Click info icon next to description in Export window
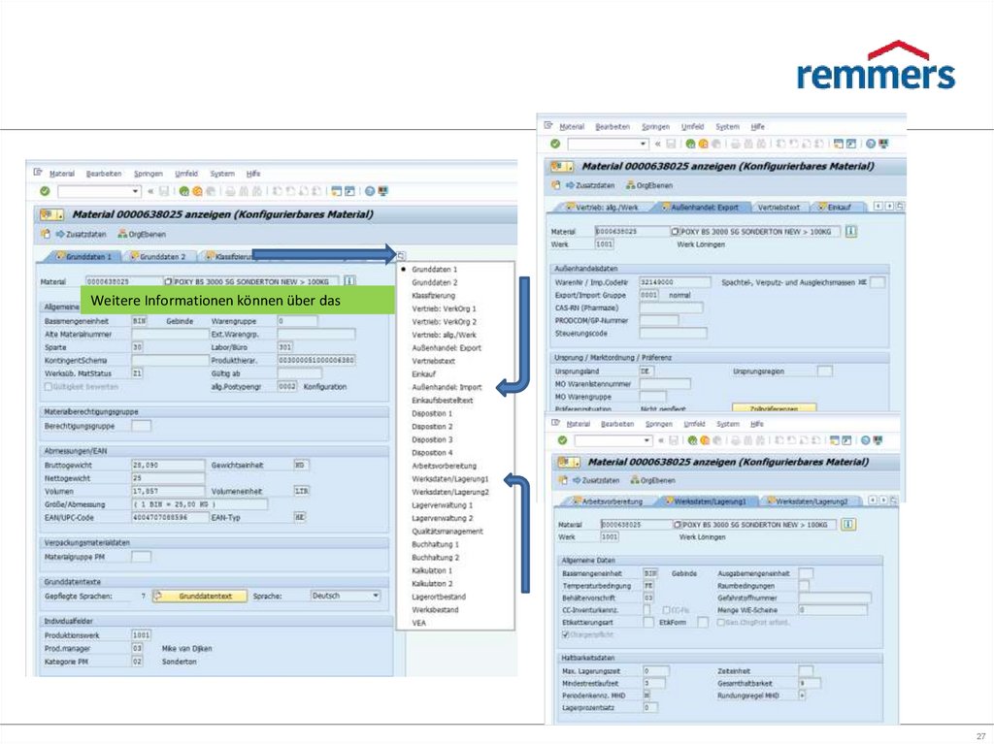Screen dimensions: 994x744 click(851, 231)
